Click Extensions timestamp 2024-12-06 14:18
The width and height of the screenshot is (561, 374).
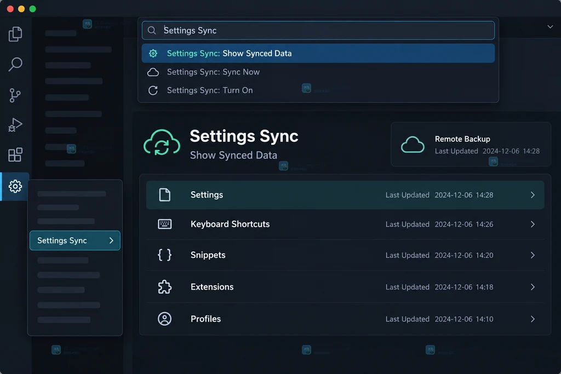pyautogui.click(x=463, y=287)
